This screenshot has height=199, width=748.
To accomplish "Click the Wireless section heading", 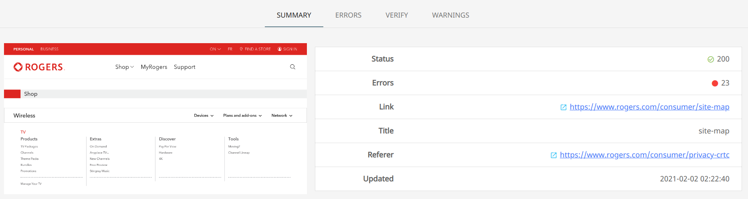I will [x=24, y=115].
